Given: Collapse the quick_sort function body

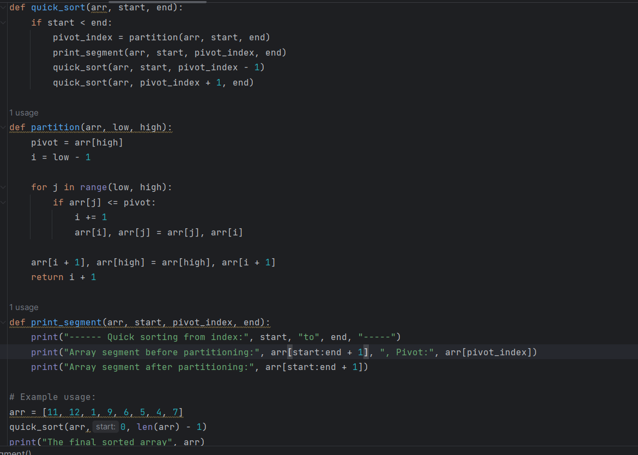Looking at the screenshot, I should coord(3,7).
